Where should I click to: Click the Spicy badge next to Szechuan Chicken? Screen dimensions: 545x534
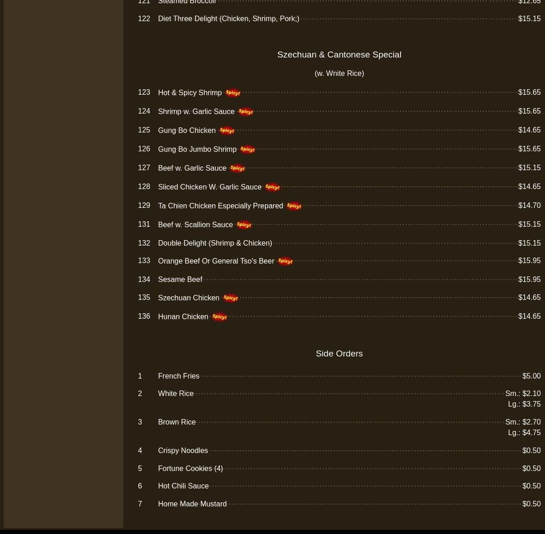[230, 298]
